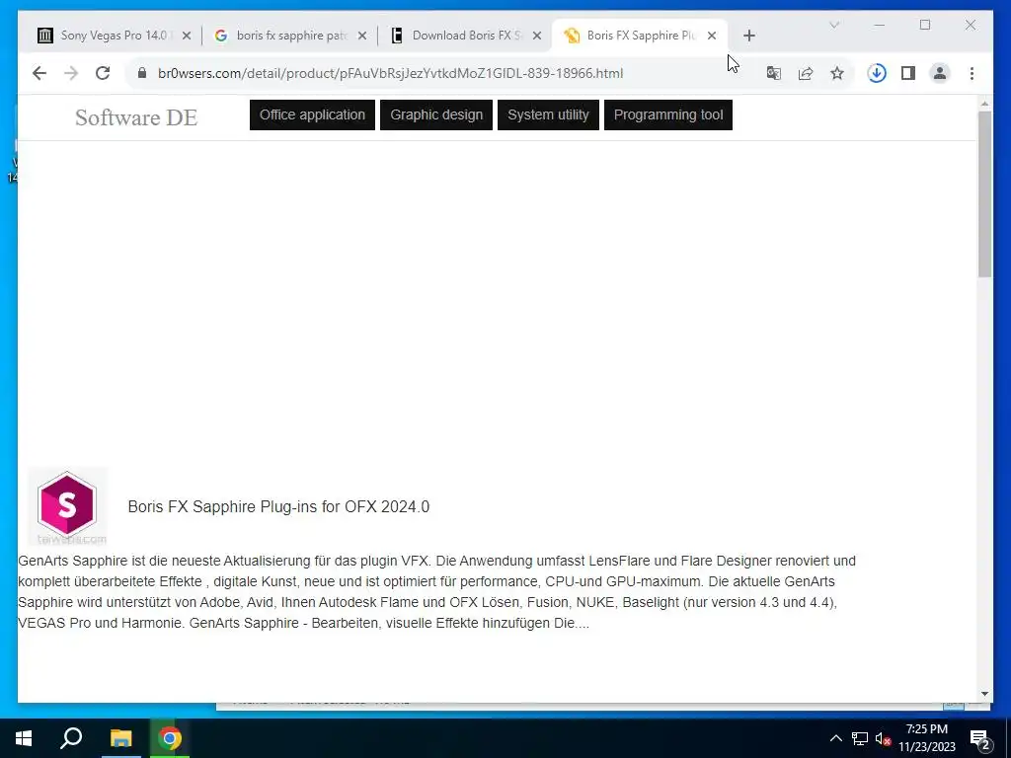Click the Chrome taskbar icon
Image resolution: width=1011 pixels, height=758 pixels.
170,738
